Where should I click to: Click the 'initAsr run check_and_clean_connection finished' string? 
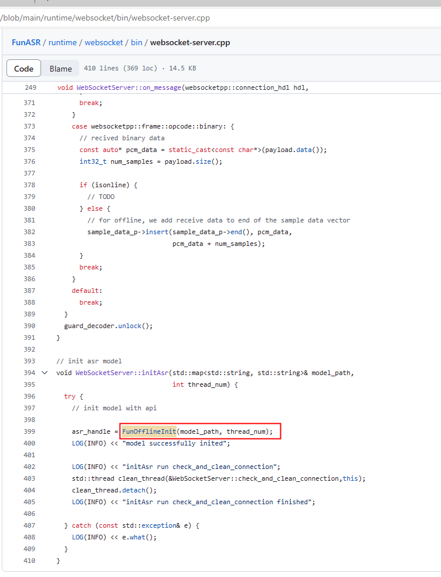[216, 502]
